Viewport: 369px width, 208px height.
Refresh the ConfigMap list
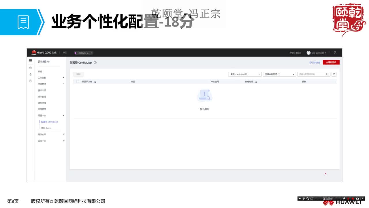[x=334, y=74]
